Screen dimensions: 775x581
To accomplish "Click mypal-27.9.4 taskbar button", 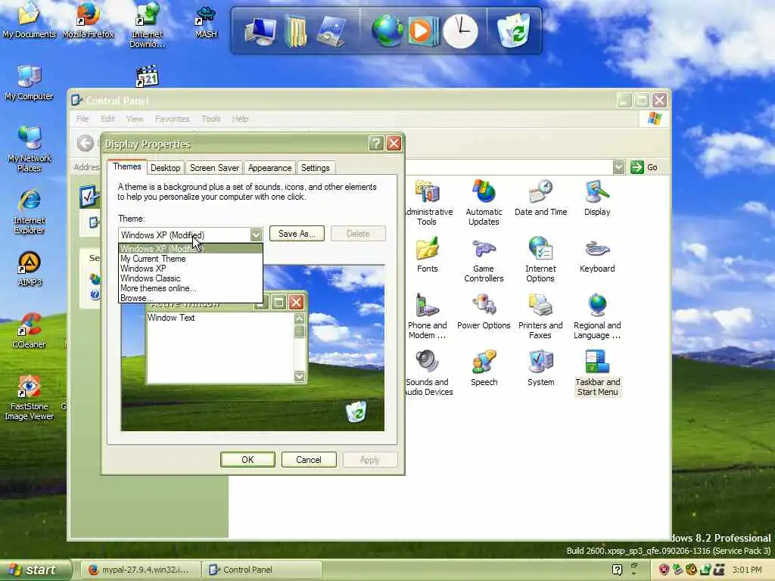I will (141, 570).
